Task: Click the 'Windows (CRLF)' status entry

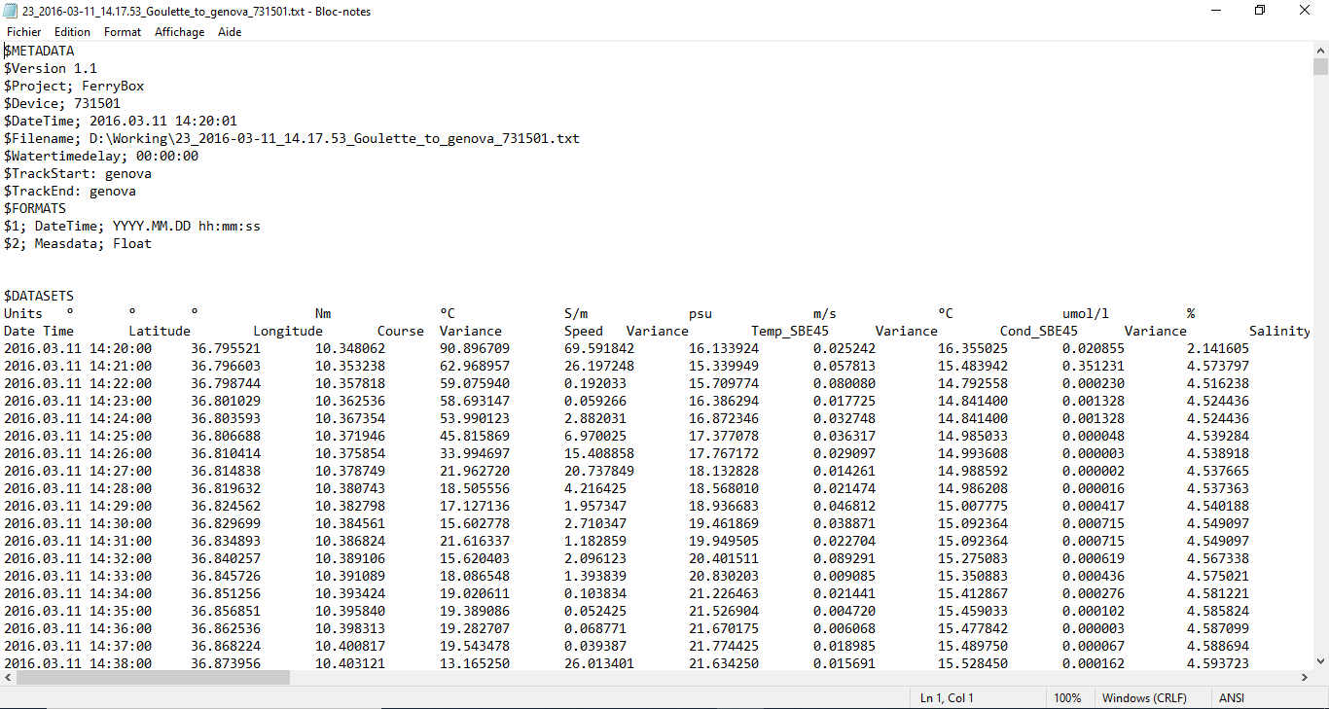Action: click(1145, 697)
